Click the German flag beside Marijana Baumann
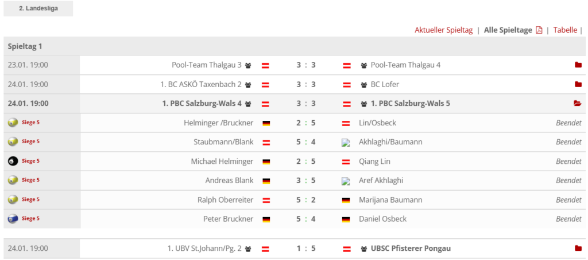Image resolution: width=588 pixels, height=260 pixels. [346, 200]
